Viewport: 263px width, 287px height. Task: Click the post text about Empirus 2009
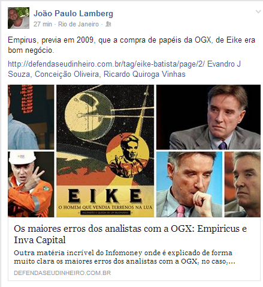(131, 45)
